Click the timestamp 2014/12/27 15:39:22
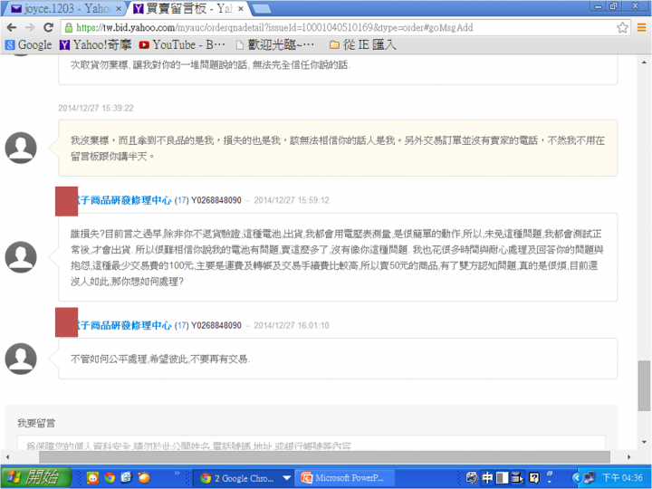 pyautogui.click(x=96, y=108)
